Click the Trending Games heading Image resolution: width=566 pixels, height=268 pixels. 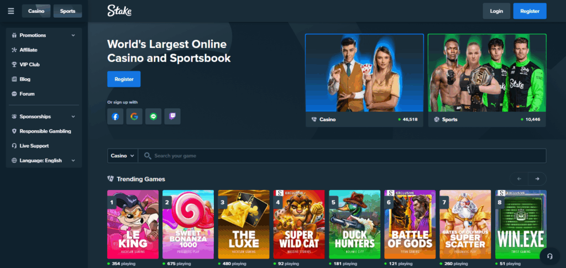(141, 179)
